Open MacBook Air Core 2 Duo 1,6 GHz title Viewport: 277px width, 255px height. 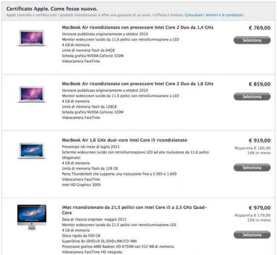[138, 84]
